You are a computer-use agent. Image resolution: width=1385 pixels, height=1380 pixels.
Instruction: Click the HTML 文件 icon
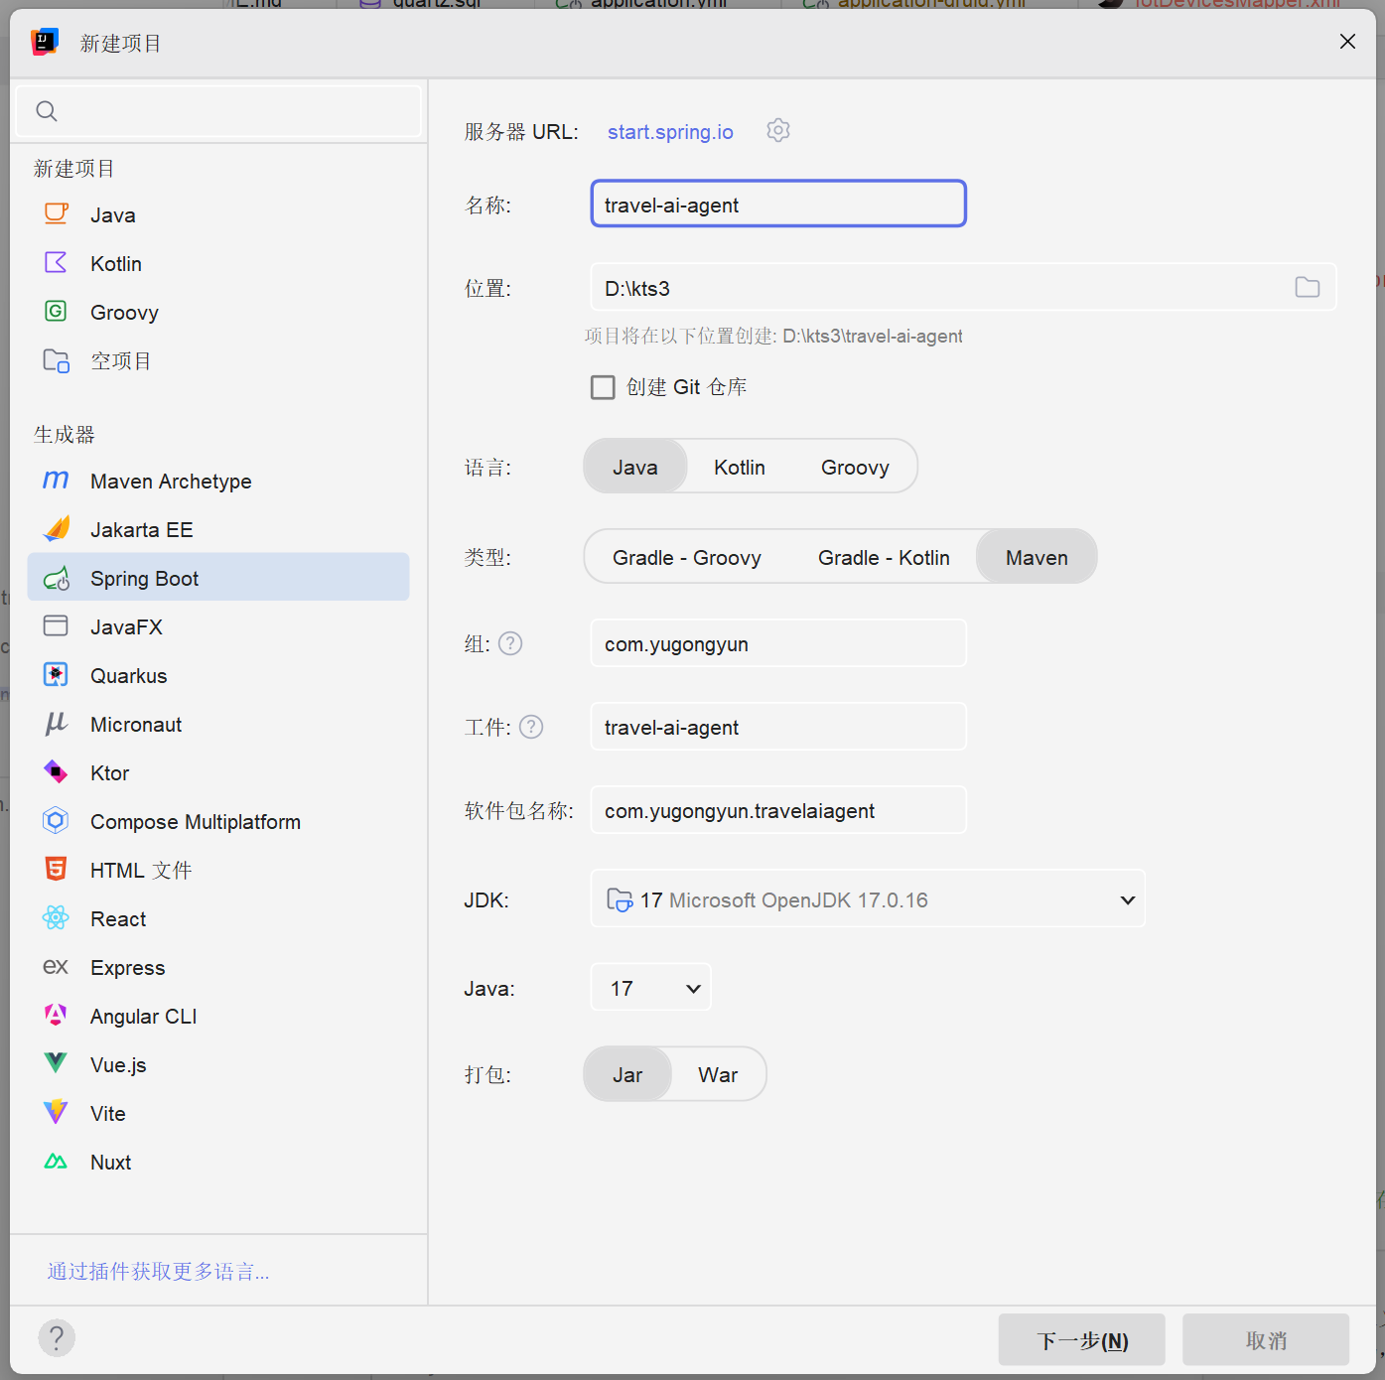57,870
